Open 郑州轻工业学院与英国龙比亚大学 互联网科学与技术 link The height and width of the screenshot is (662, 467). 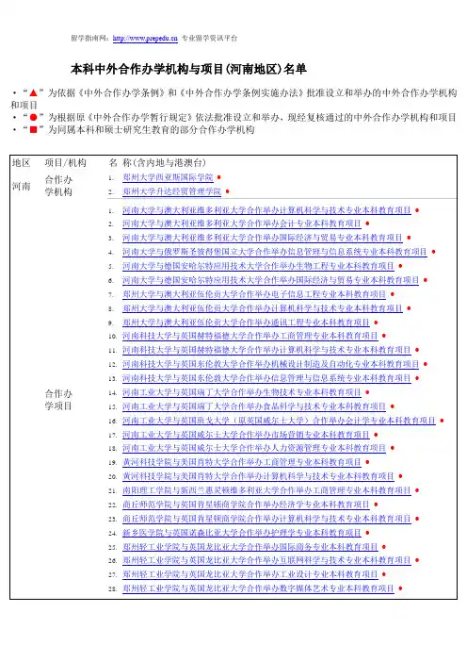pos(266,560)
